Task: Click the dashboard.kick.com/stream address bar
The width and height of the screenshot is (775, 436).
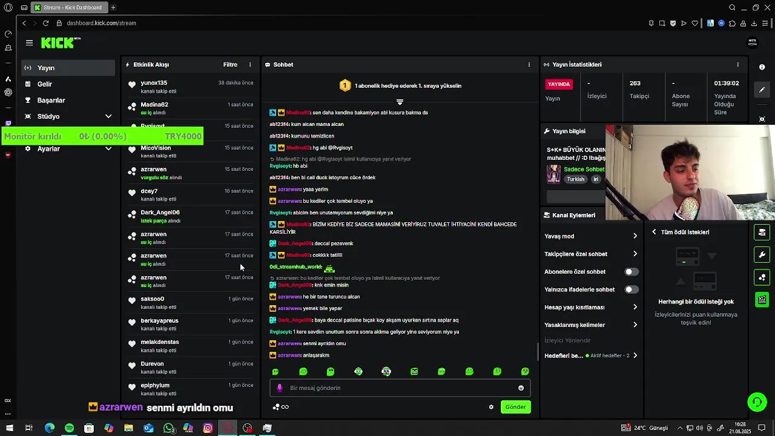Action: tap(101, 23)
